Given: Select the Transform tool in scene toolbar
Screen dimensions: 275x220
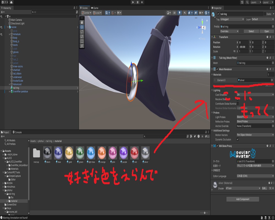Looking at the screenshot, I should pos(82,46).
